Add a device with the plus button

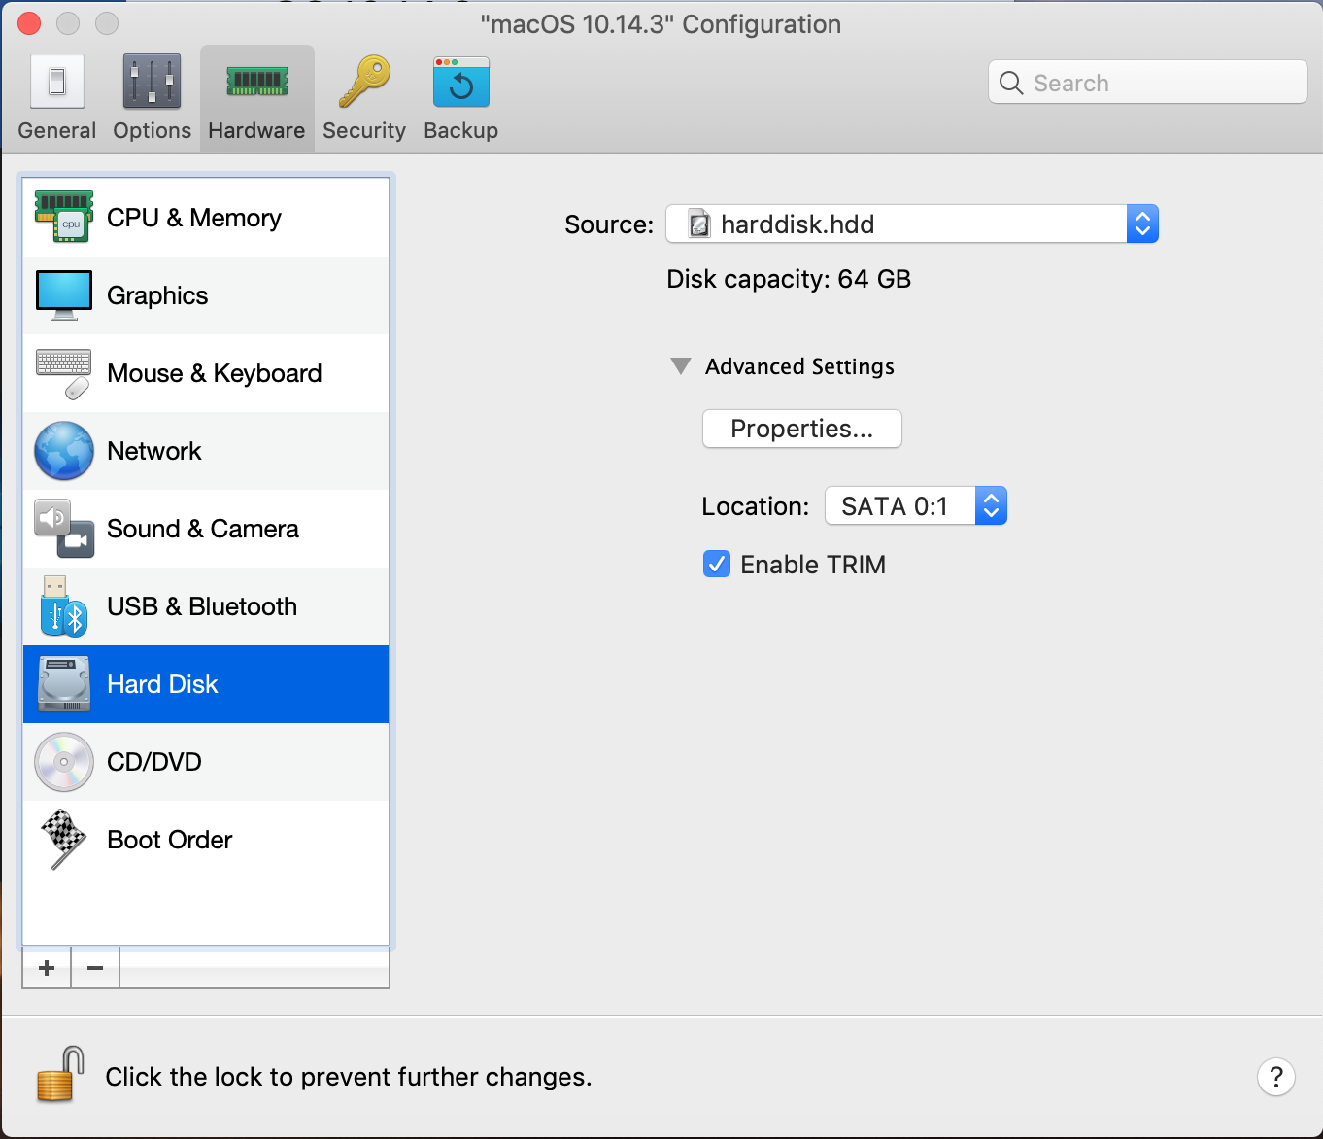pyautogui.click(x=47, y=968)
